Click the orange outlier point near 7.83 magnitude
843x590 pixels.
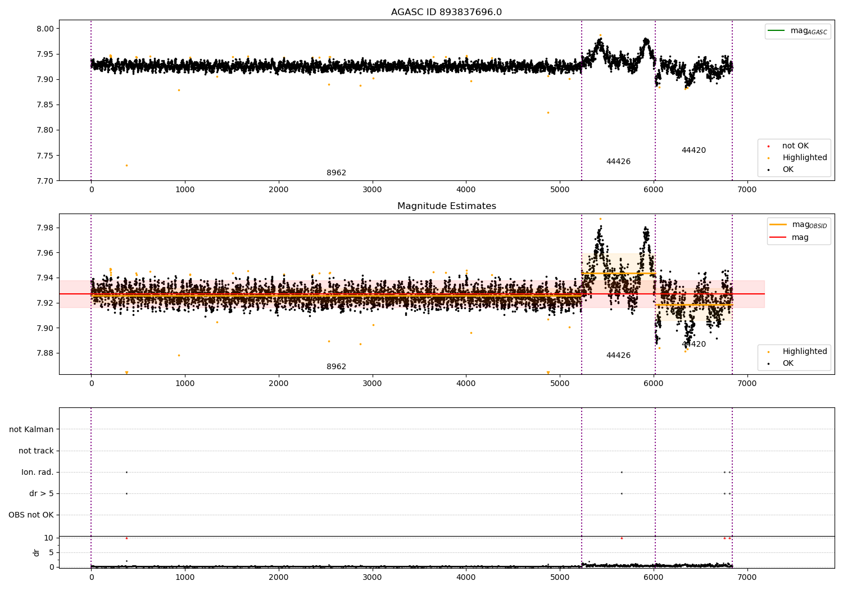[548, 112]
